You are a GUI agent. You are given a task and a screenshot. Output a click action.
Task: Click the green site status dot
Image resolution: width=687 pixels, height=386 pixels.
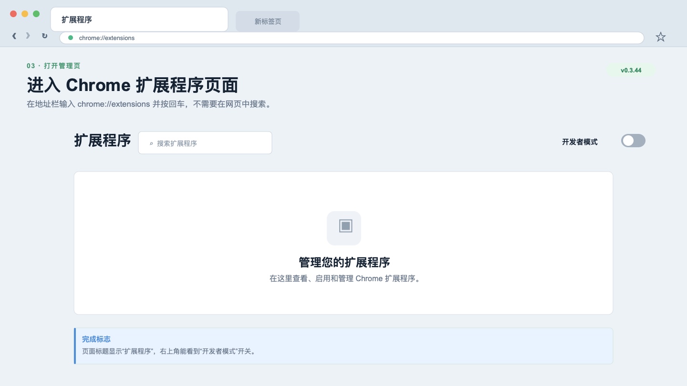point(71,38)
